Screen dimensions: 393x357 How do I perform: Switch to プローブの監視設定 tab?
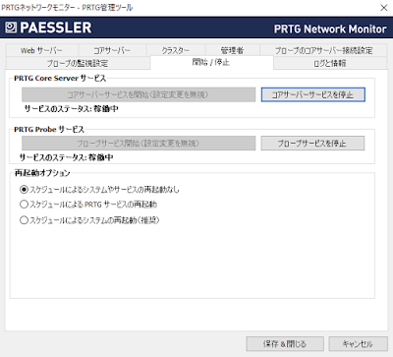click(x=78, y=63)
